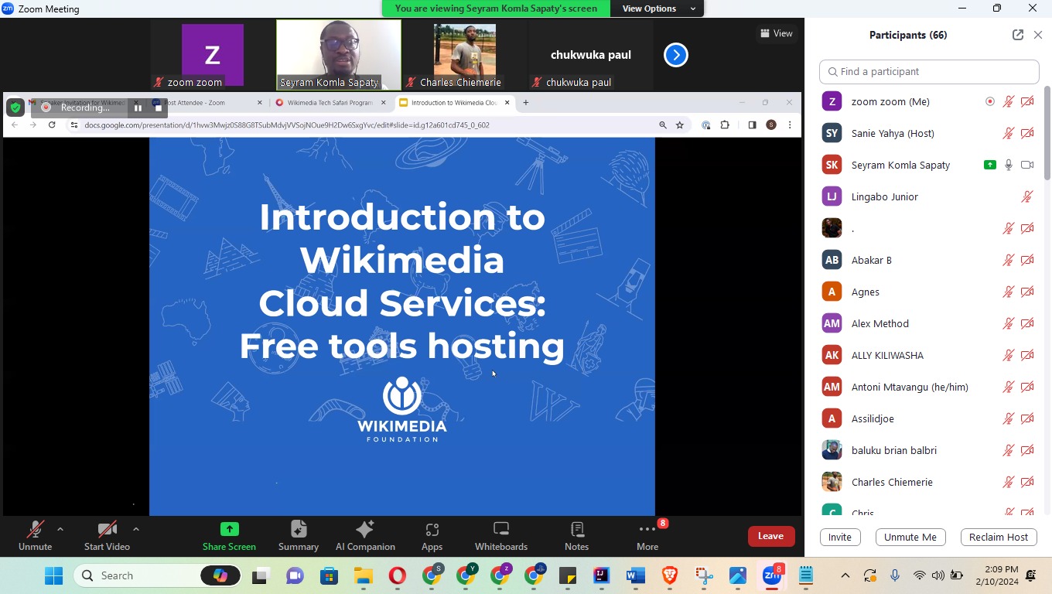Click Find a participant search field
1052x594 pixels.
929,71
